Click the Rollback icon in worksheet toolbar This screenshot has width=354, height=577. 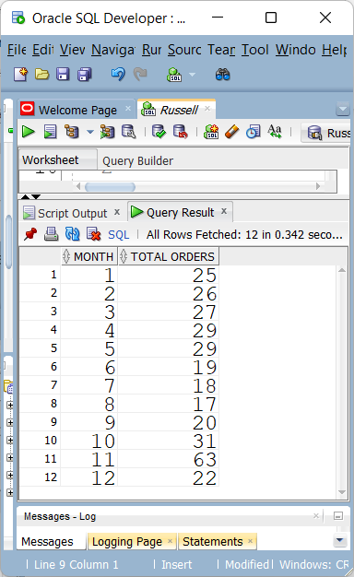coord(181,132)
